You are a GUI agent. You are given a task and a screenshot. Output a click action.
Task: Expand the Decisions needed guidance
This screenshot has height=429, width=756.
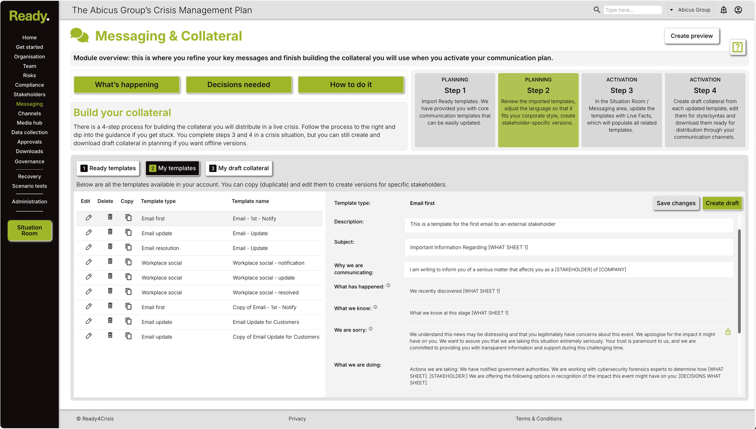(239, 85)
